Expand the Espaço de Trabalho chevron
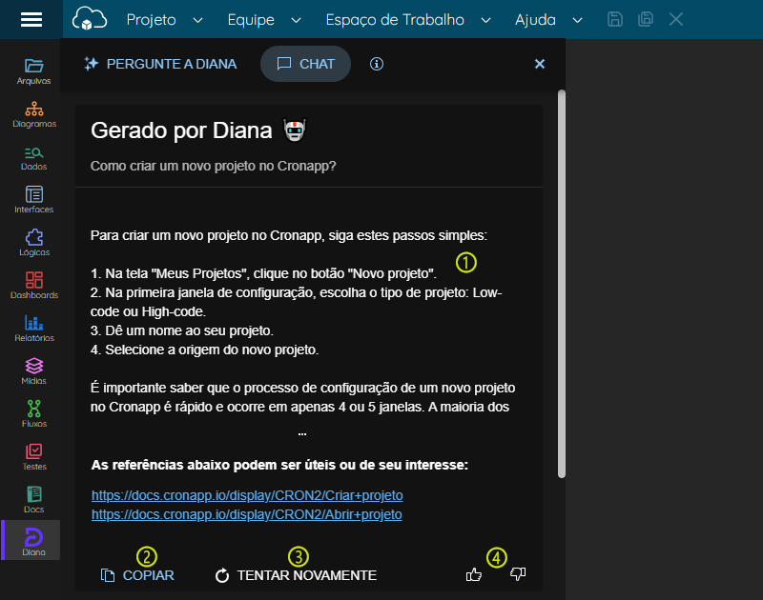The width and height of the screenshot is (763, 600). pyautogui.click(x=485, y=20)
